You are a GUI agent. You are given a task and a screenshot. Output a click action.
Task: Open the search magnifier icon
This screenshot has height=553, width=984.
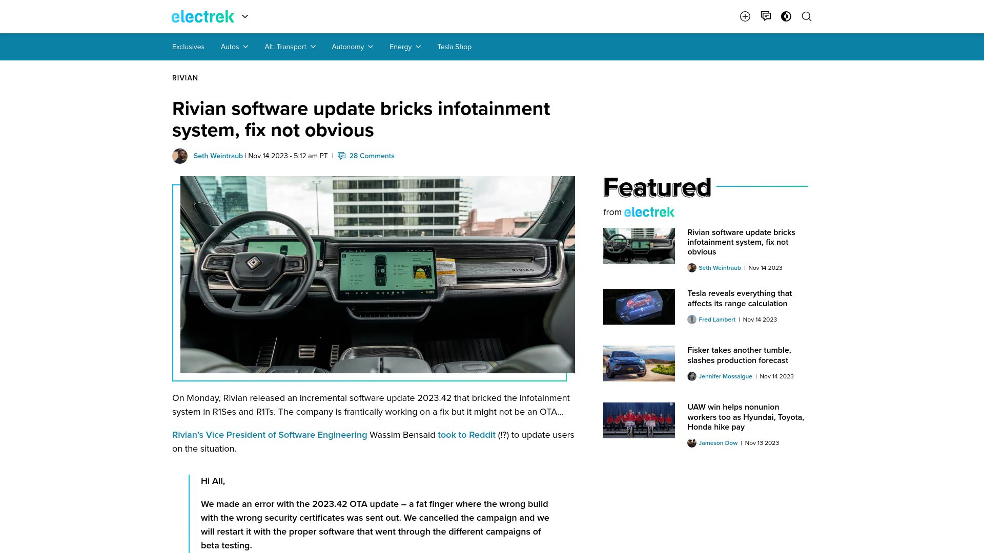(x=807, y=16)
